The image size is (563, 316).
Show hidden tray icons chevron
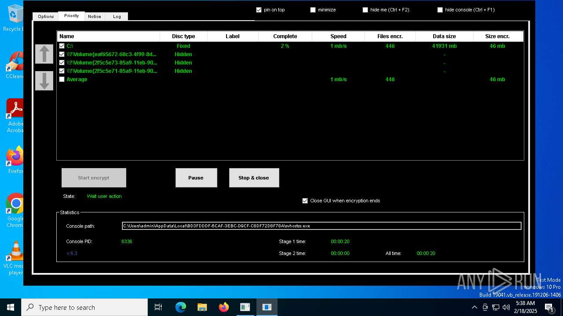click(x=474, y=307)
